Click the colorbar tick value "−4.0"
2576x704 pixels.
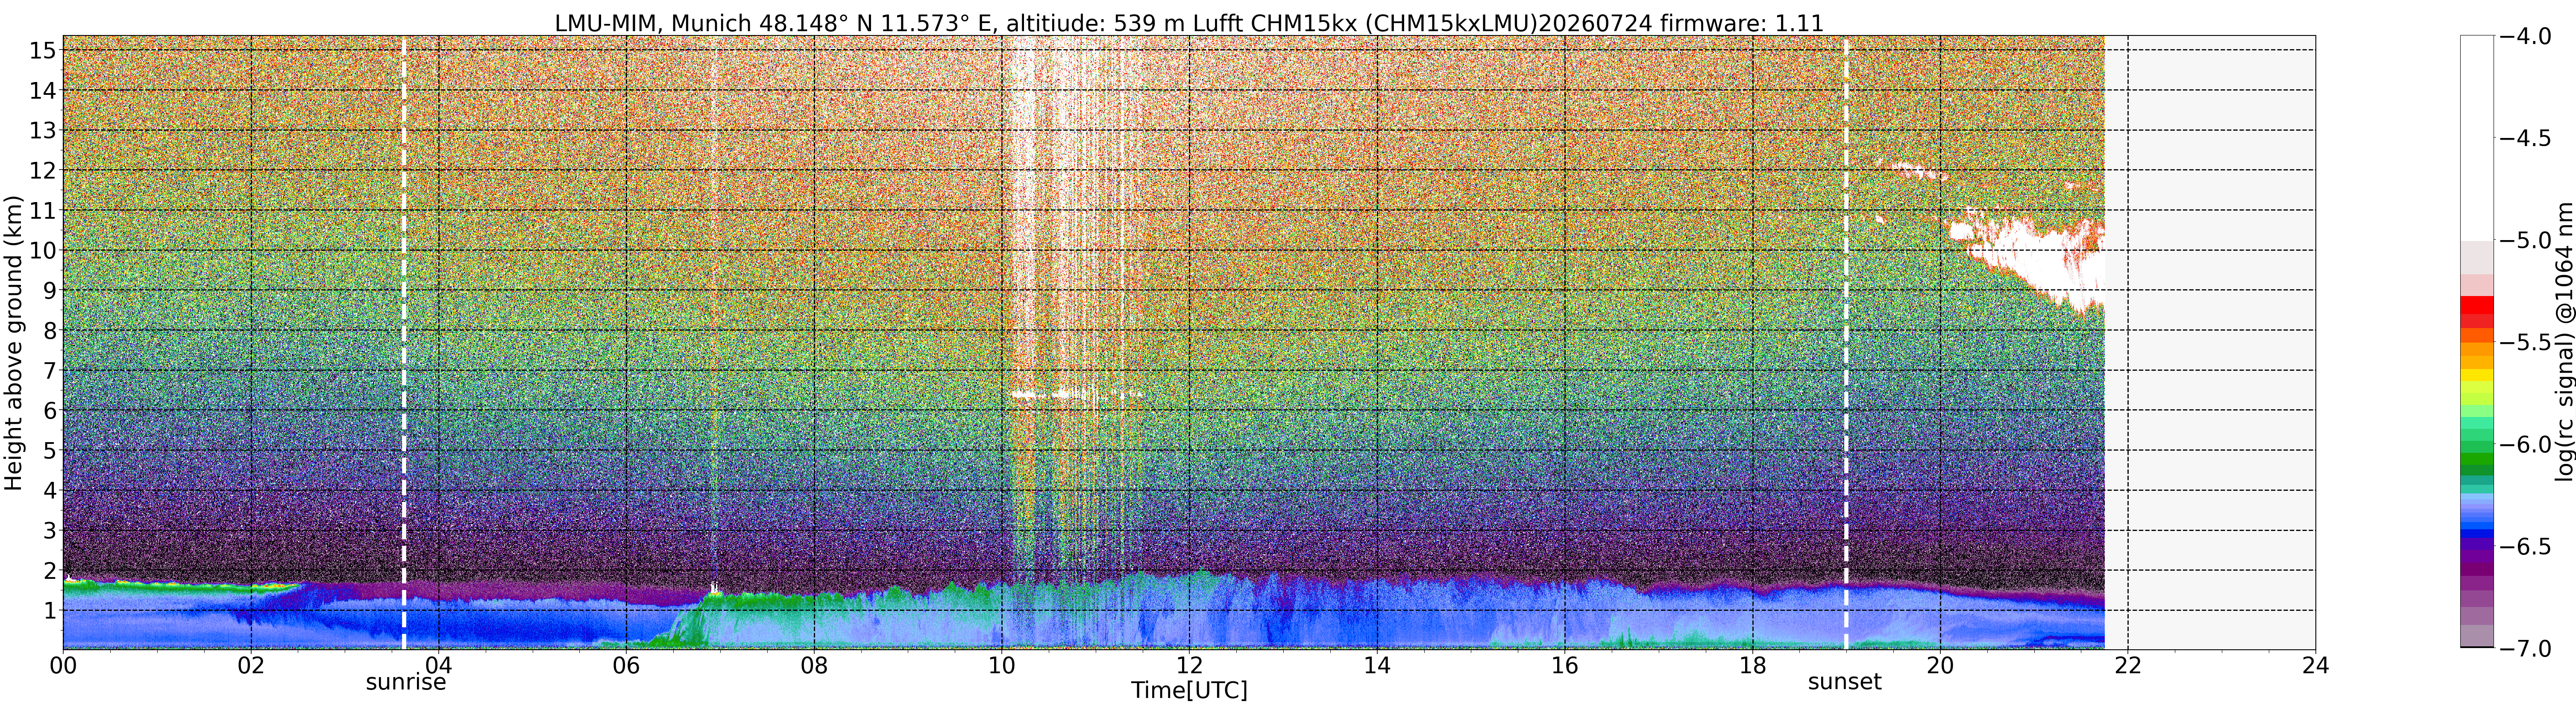point(2526,36)
